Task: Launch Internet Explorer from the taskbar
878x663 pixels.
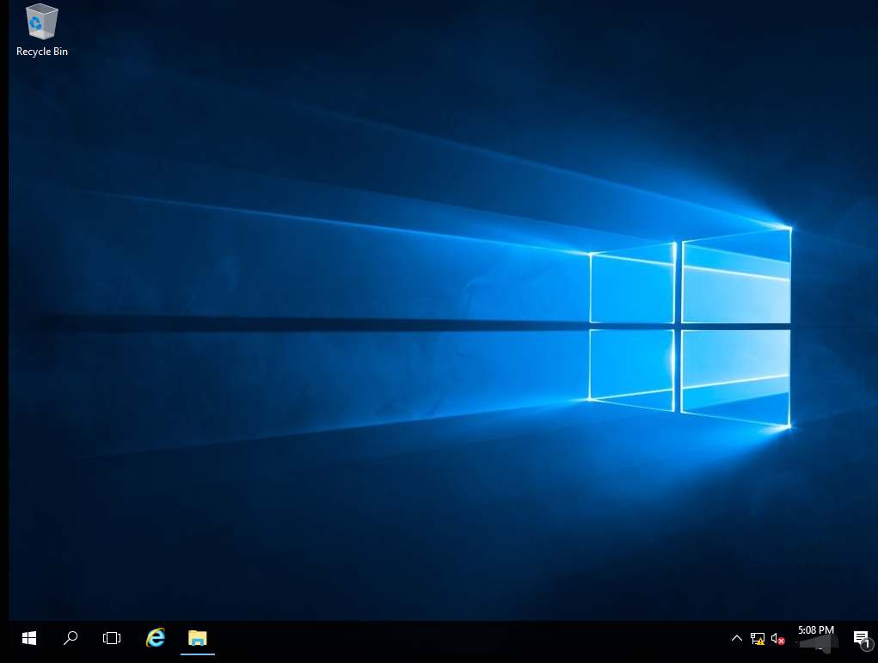Action: [x=156, y=638]
